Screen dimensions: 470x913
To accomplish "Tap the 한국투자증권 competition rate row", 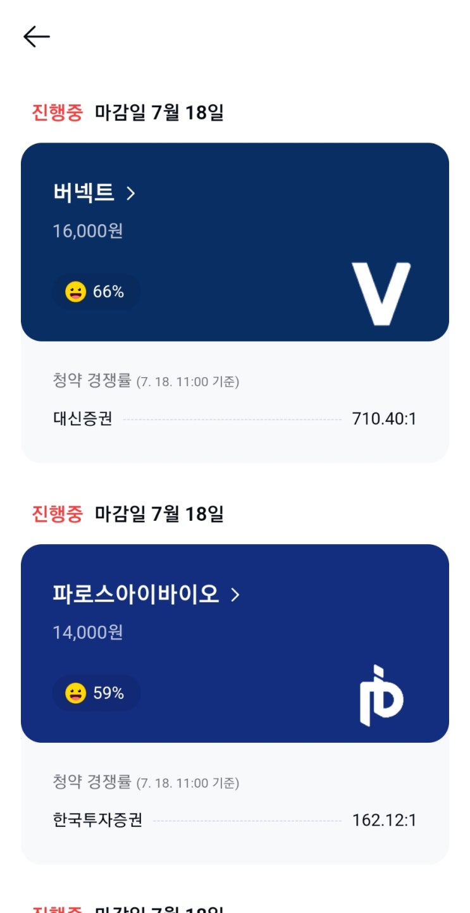I will point(235,821).
